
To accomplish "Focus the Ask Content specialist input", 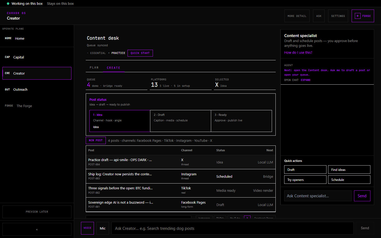I will (x=318, y=196).
